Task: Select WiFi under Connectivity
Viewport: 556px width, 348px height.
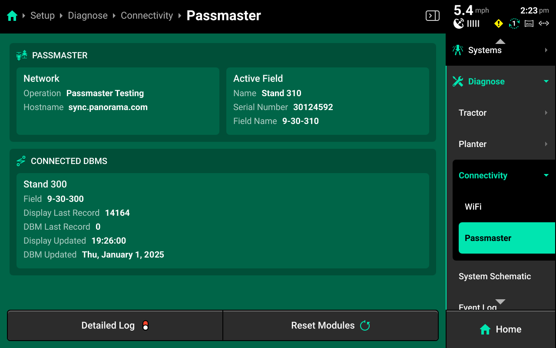Action: click(x=473, y=207)
